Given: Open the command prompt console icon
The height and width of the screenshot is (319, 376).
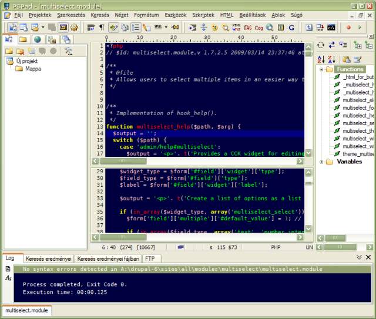Looking at the screenshot, I should (331, 28).
